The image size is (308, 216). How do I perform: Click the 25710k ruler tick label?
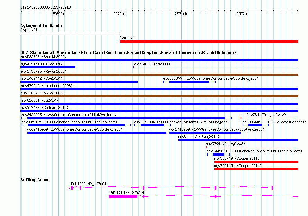[181, 14]
